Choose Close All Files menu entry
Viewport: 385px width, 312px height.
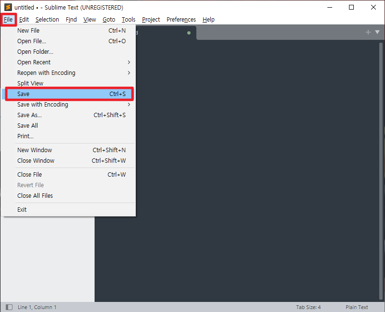(68, 196)
